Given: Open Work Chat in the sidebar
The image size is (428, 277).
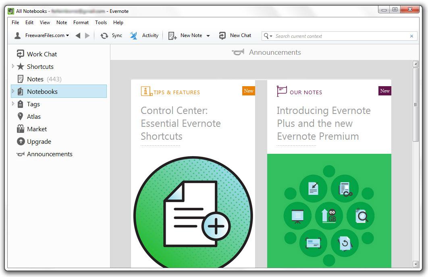Looking at the screenshot, I should click(x=42, y=54).
